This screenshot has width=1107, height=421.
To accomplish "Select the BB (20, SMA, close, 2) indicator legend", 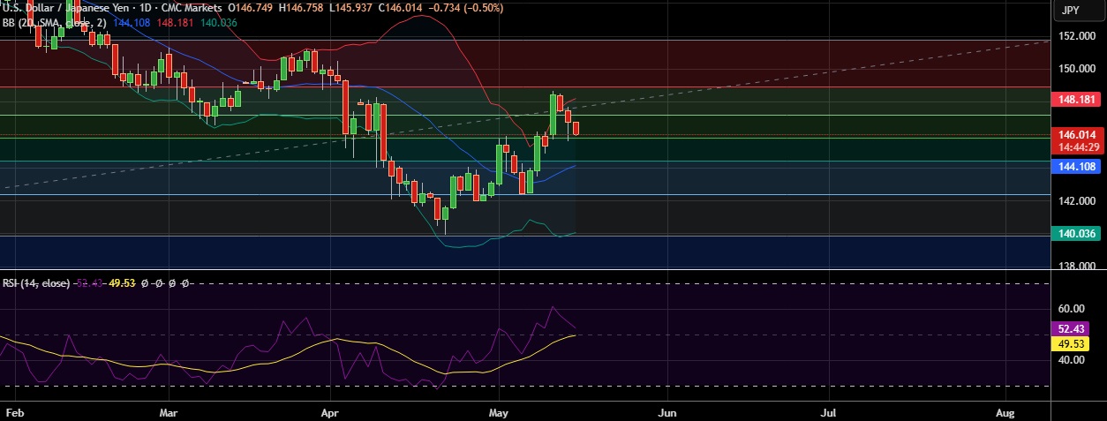I will pyautogui.click(x=56, y=22).
